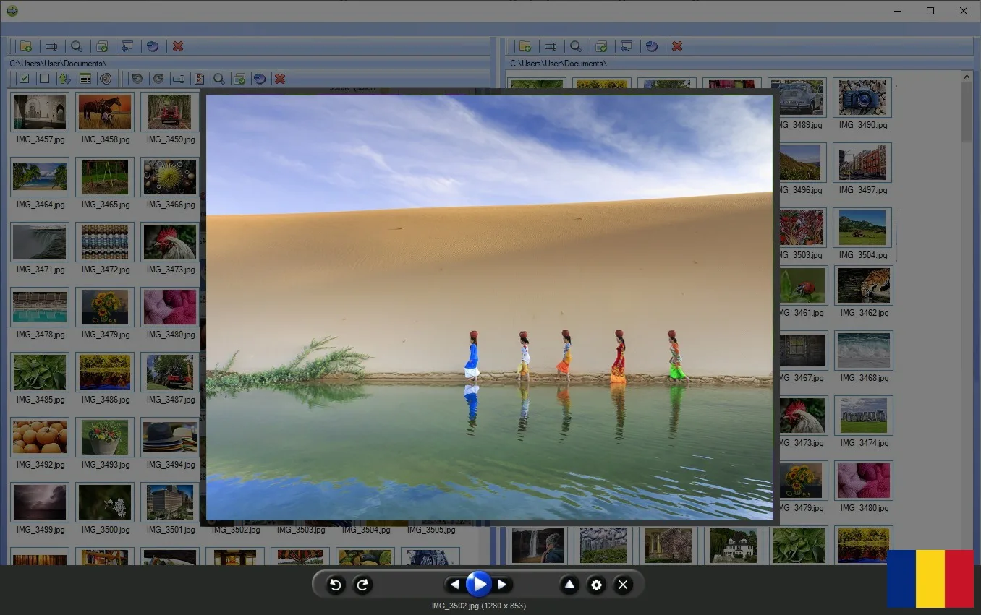Open the IMG_3462.jpg tiger thumbnail
The image size is (981, 615).
pyautogui.click(x=863, y=285)
